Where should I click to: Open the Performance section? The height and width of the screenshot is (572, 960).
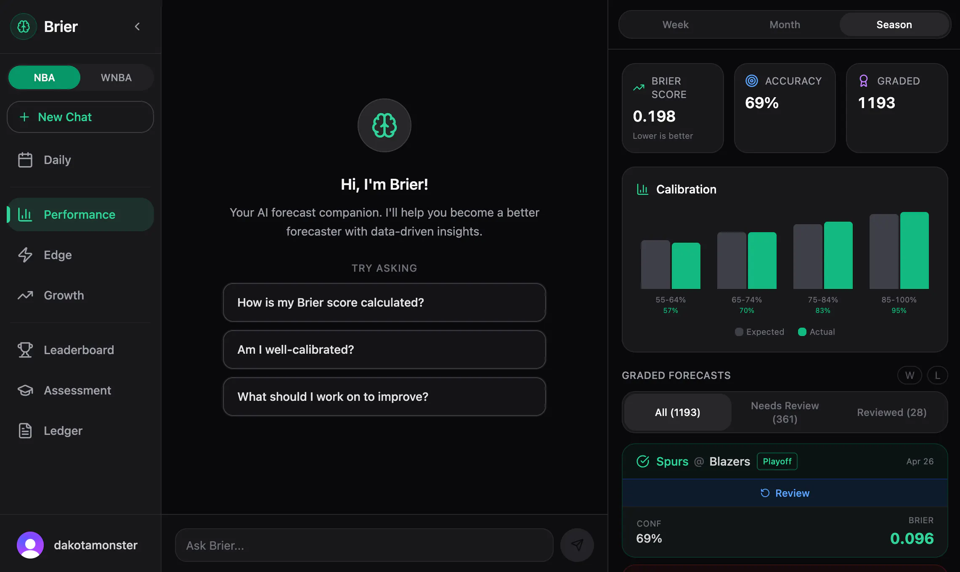pos(80,214)
